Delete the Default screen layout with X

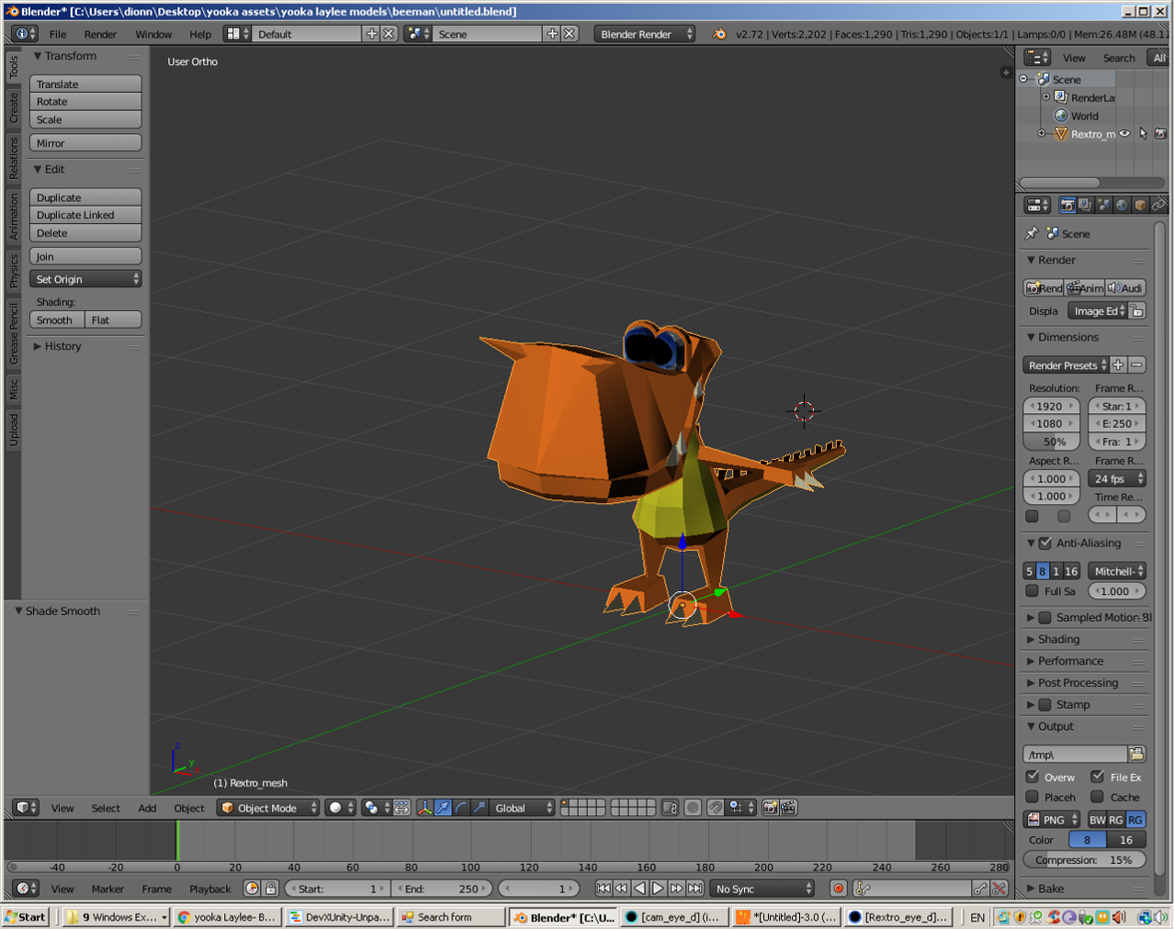[x=389, y=34]
